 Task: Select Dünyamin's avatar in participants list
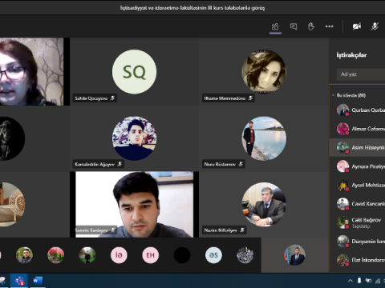(342, 241)
